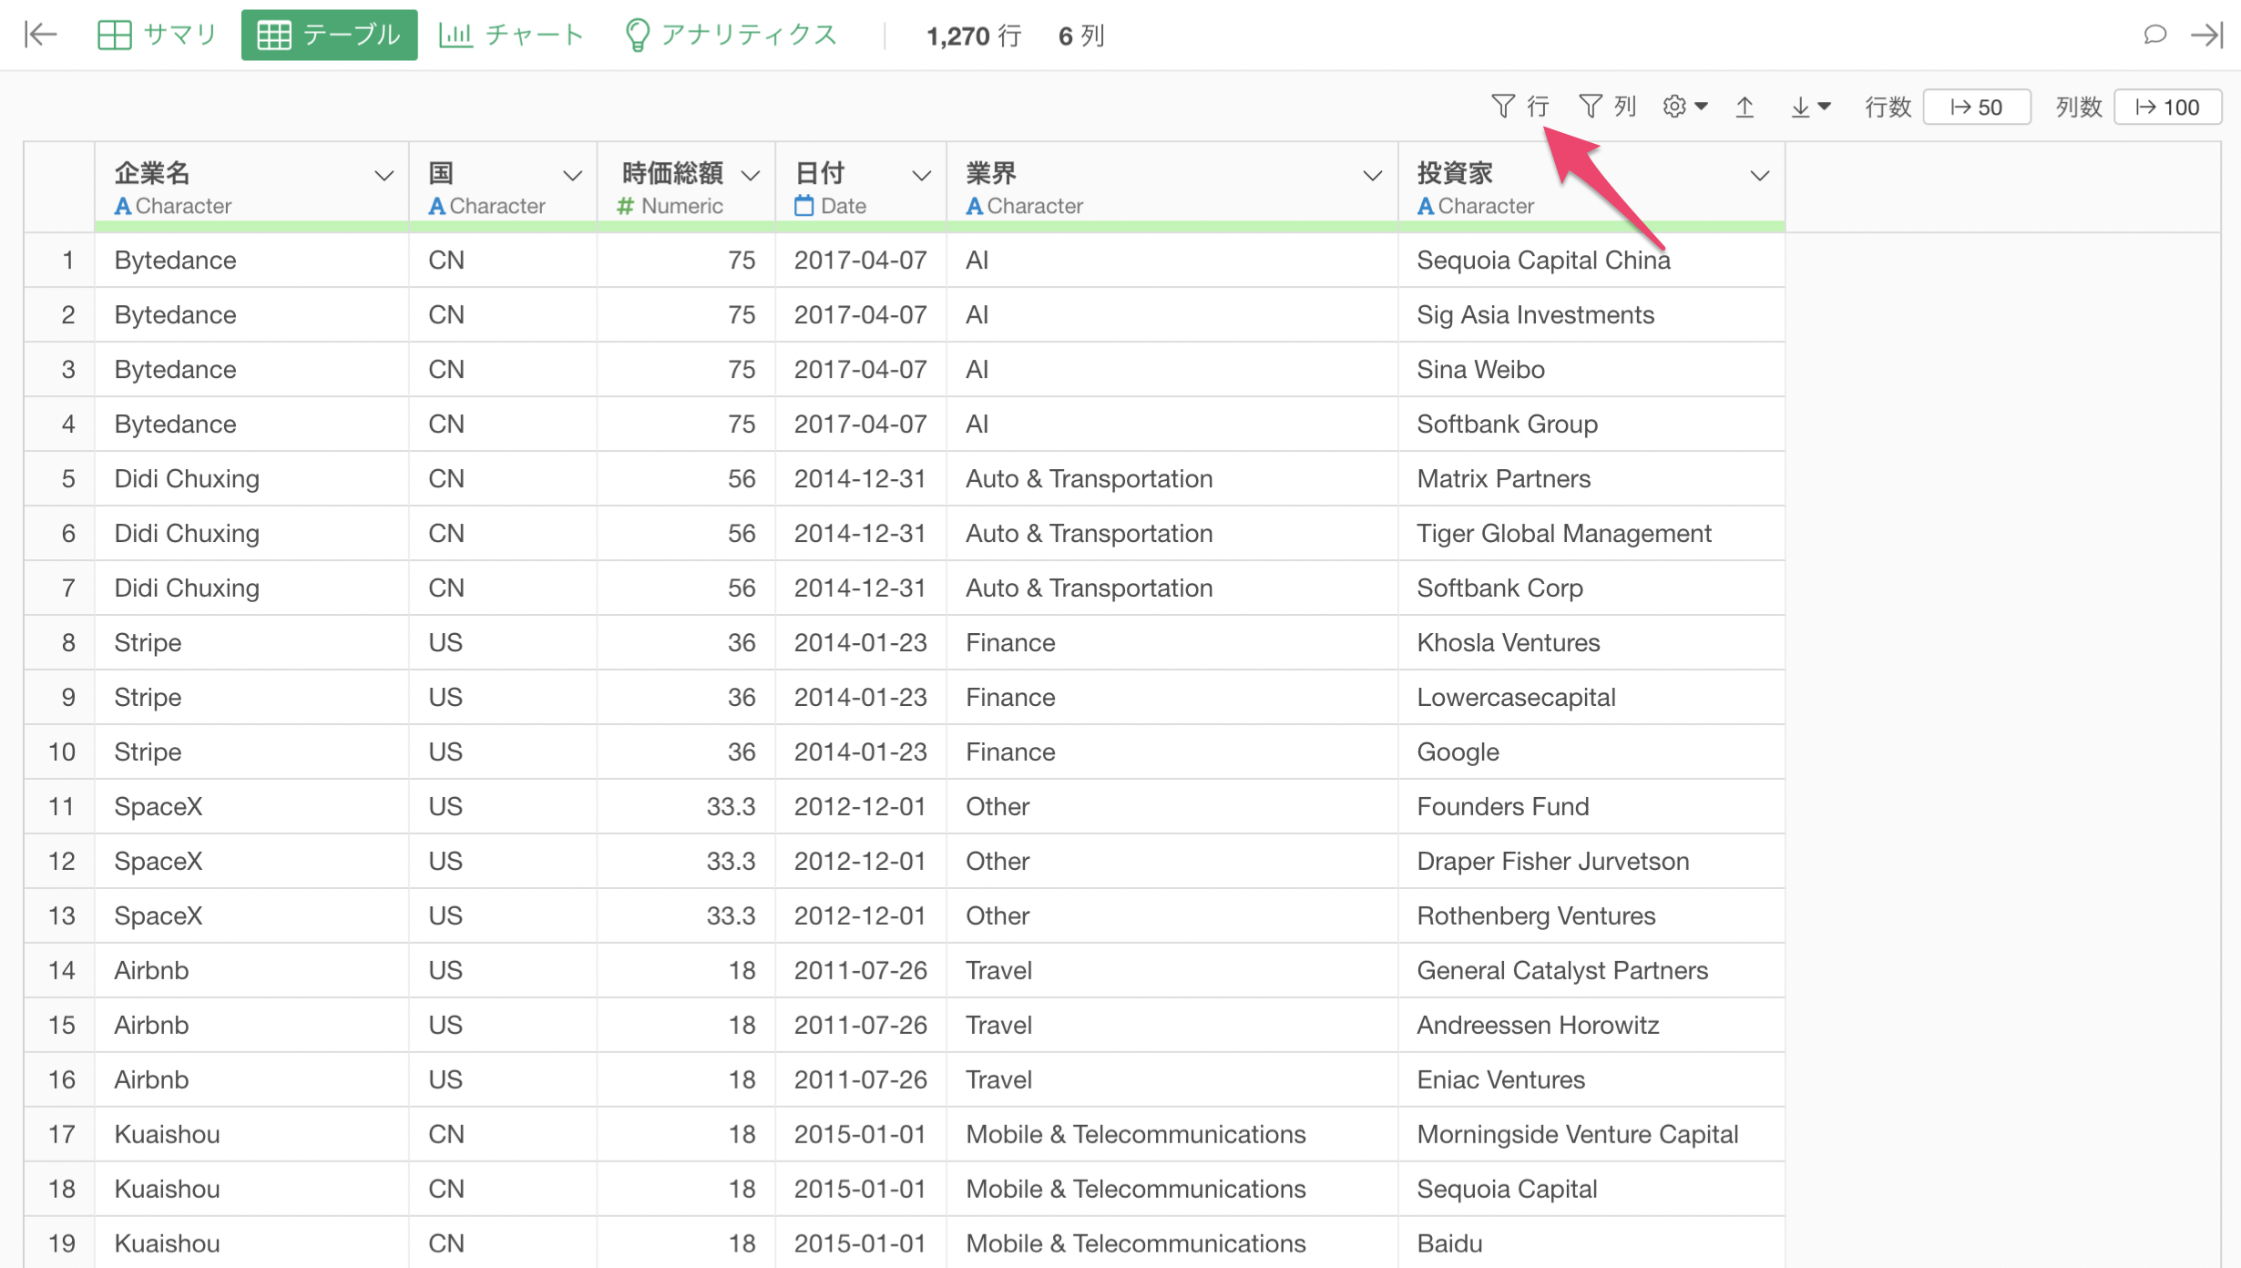Click the 6 列 column count label
Screen dimensions: 2241x1268
[1081, 36]
